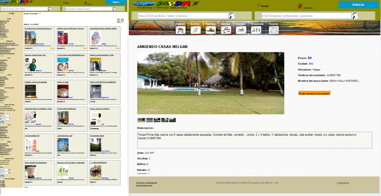This screenshot has width=381, height=196.
Task: Focus the Empresas search field on listing page
Action: [89, 9]
